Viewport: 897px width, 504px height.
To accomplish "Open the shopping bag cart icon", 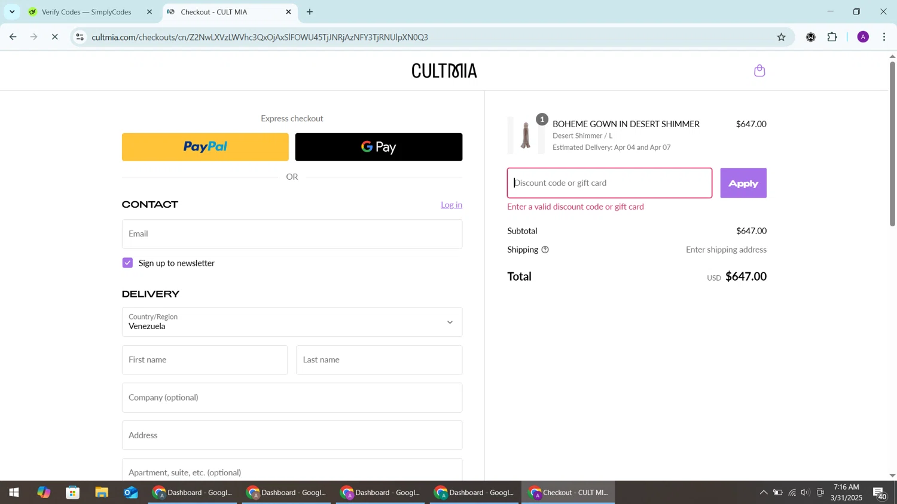I will point(759,71).
